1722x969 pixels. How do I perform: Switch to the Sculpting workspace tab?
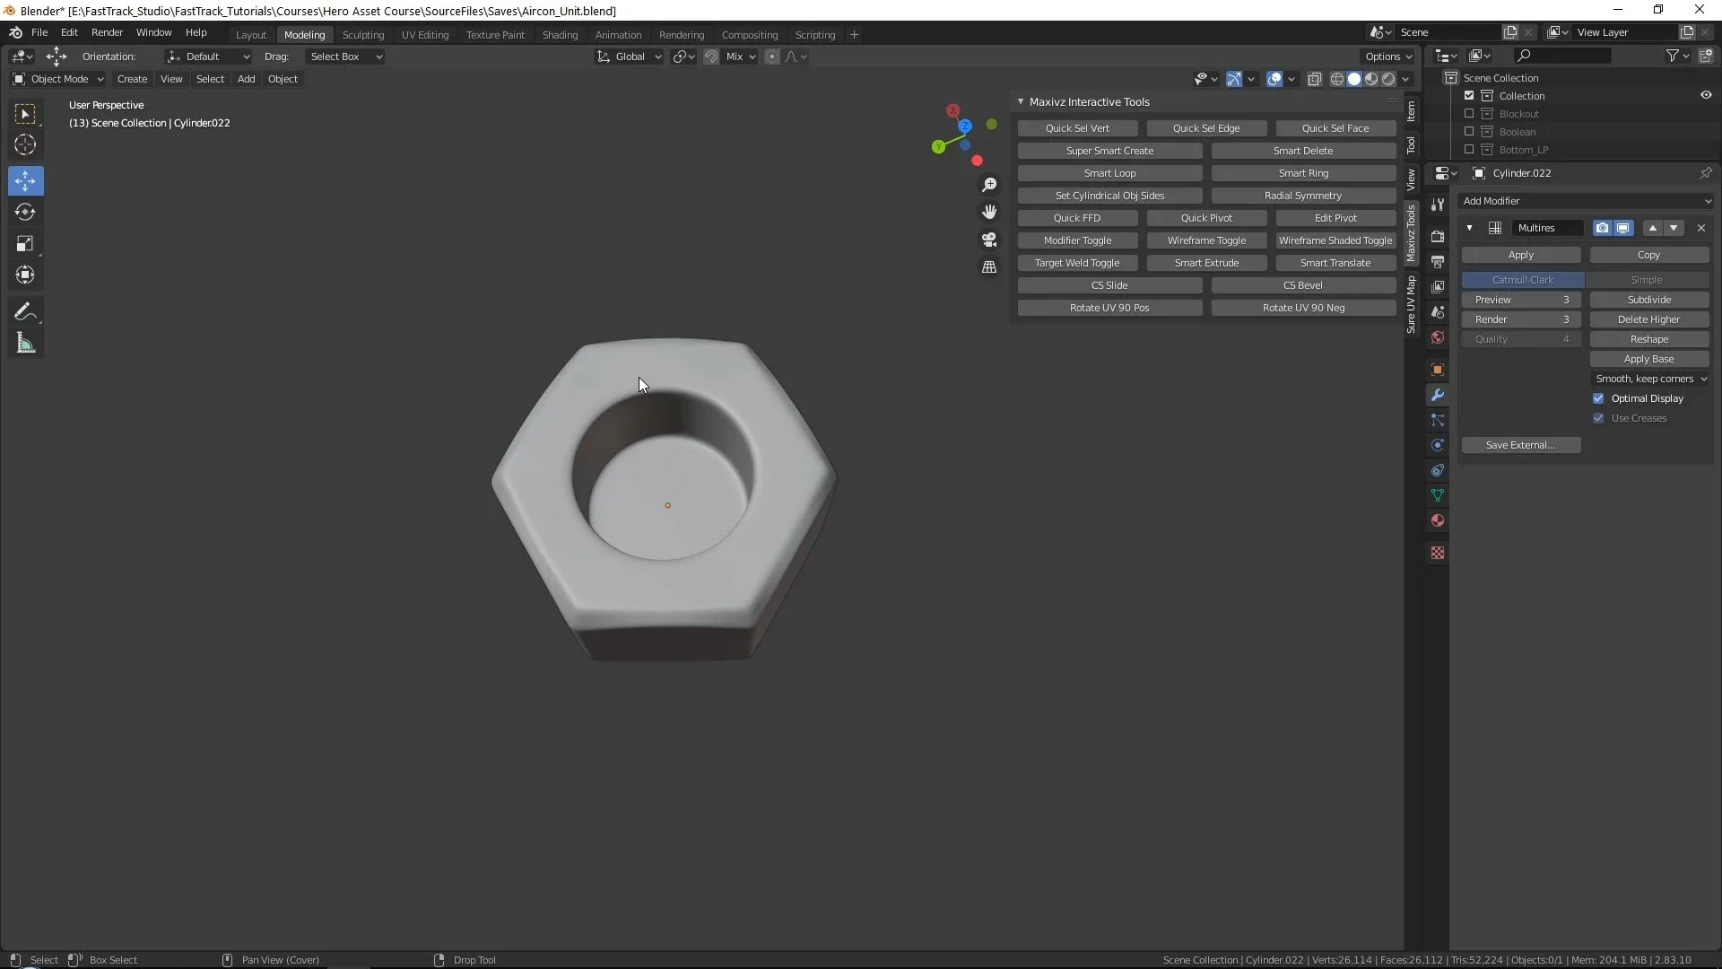(x=363, y=35)
